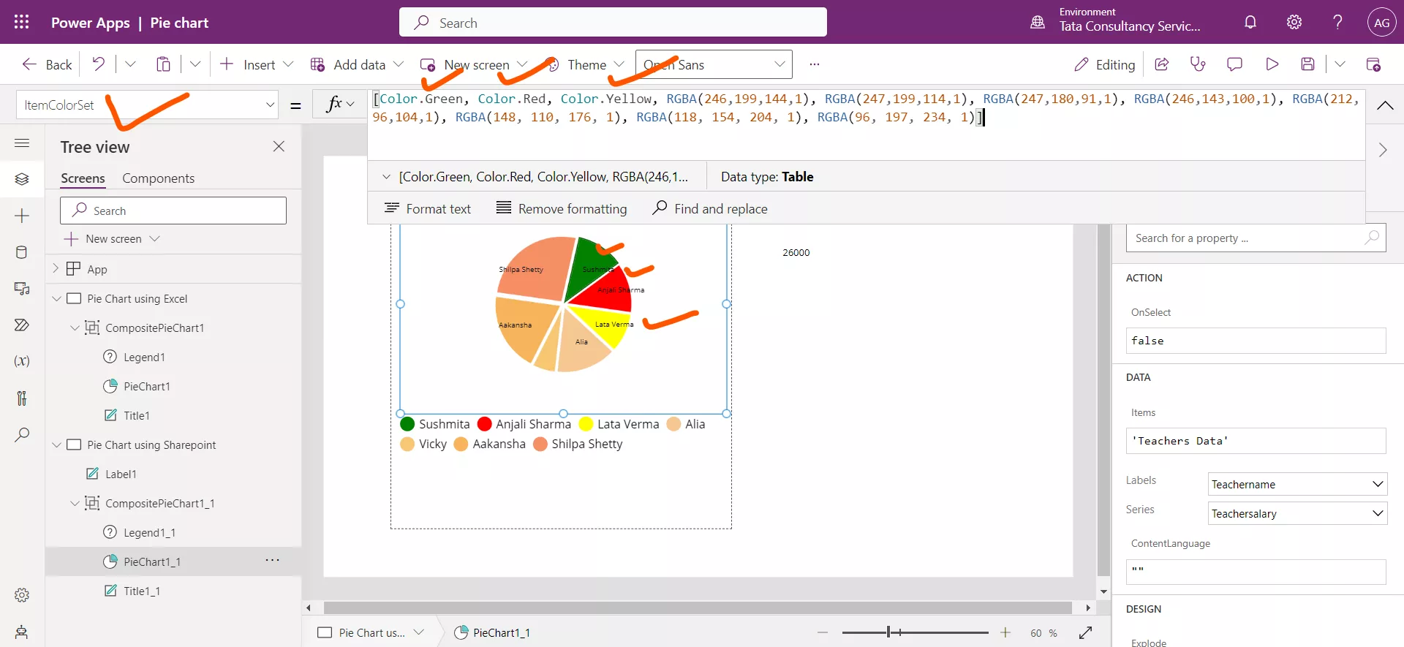This screenshot has height=647, width=1404.
Task: Click the Undo icon
Action: tap(98, 64)
